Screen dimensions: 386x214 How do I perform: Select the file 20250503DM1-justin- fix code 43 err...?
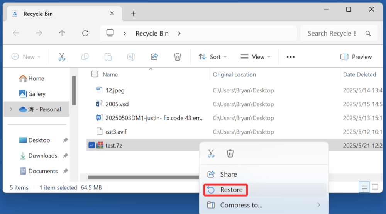click(x=155, y=118)
